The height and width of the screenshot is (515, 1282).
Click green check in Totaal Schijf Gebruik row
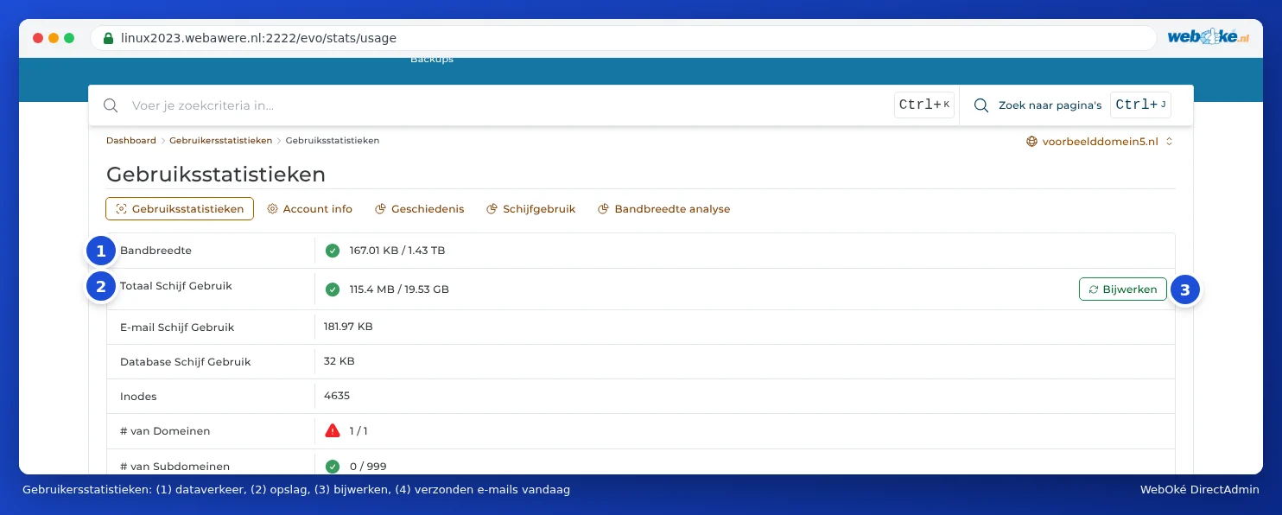pyautogui.click(x=333, y=289)
